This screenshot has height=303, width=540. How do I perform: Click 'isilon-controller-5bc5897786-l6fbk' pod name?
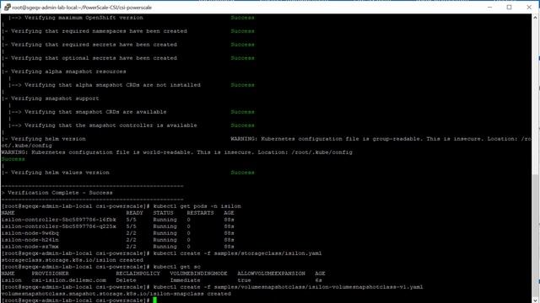click(x=58, y=220)
